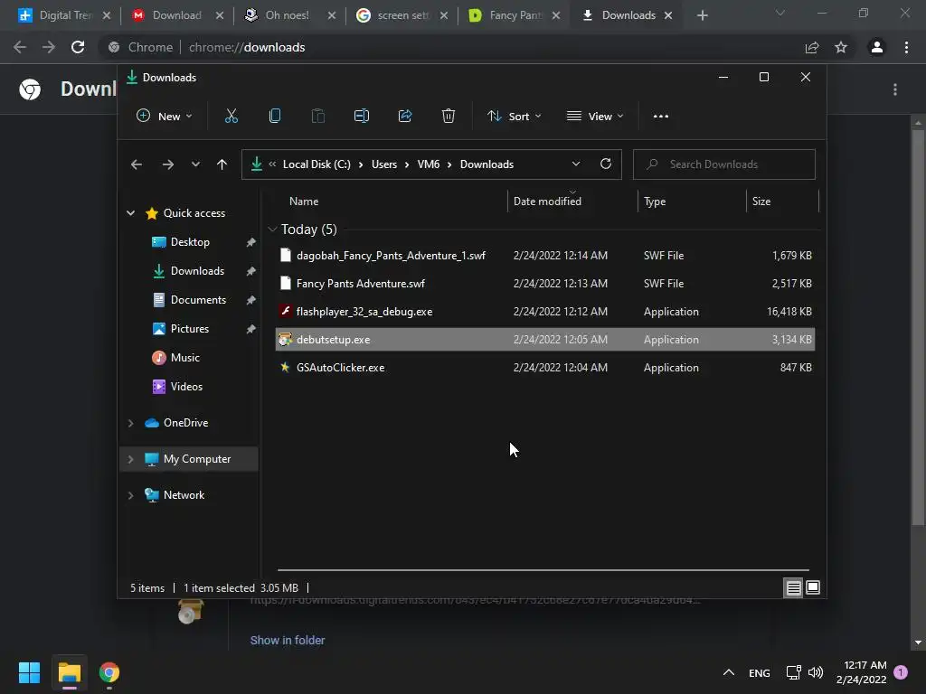Click the GSAutoClicker.exe star icon
Image resolution: width=926 pixels, height=694 pixels.
point(285,367)
